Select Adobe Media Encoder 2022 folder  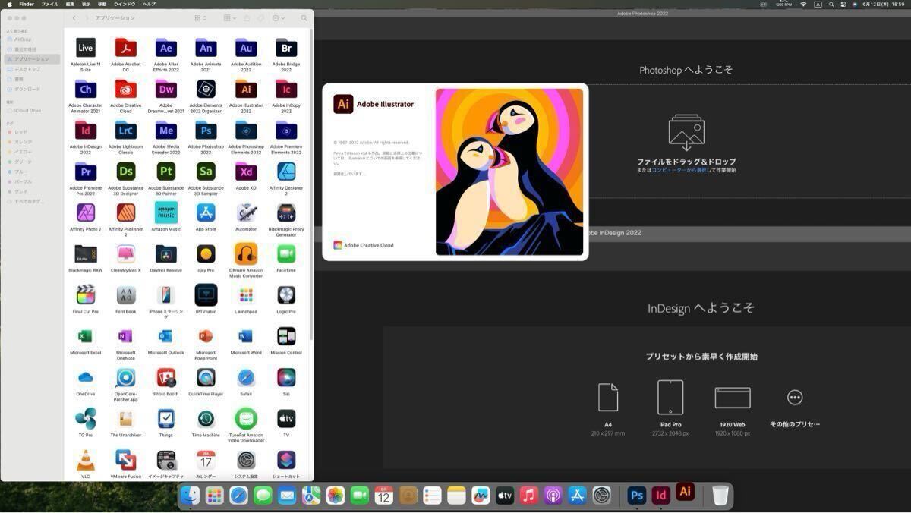pyautogui.click(x=165, y=131)
